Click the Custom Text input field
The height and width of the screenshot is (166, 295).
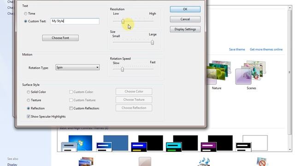coord(75,21)
